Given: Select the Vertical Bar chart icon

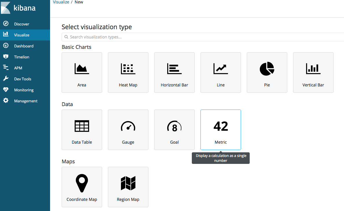Looking at the screenshot, I should [313, 69].
